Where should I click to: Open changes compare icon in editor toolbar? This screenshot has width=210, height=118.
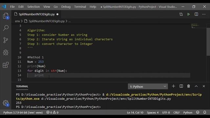pyautogui.click(x=181, y=14)
